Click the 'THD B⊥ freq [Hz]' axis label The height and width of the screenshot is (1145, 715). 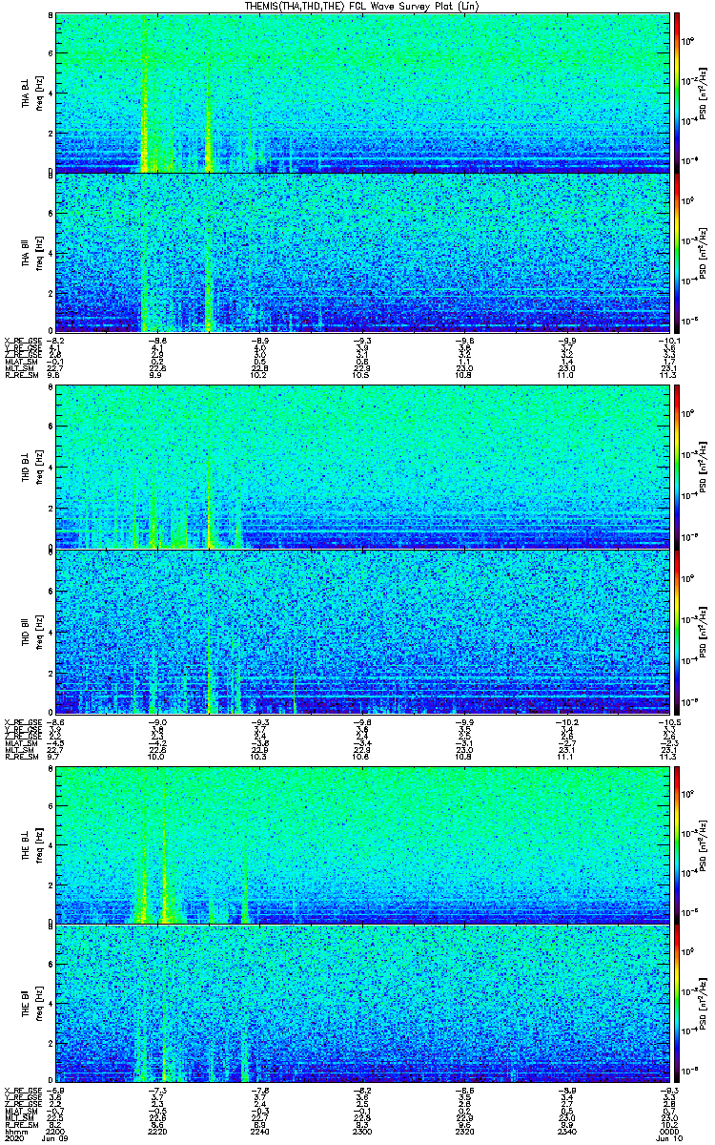31,469
